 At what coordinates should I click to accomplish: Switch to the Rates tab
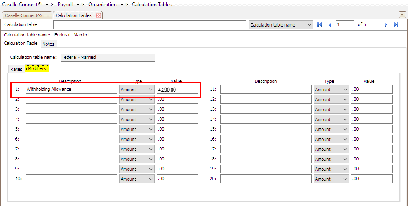point(16,69)
